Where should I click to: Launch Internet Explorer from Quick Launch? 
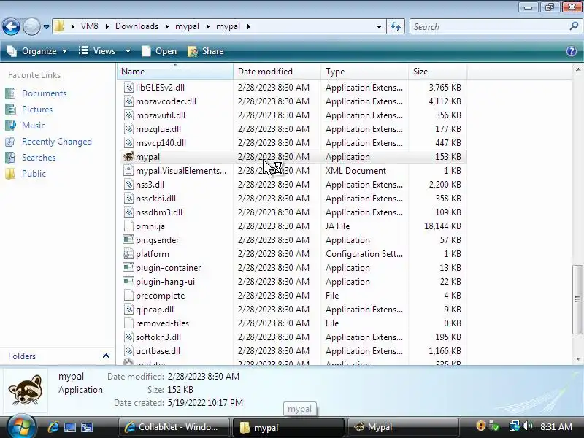(x=53, y=427)
